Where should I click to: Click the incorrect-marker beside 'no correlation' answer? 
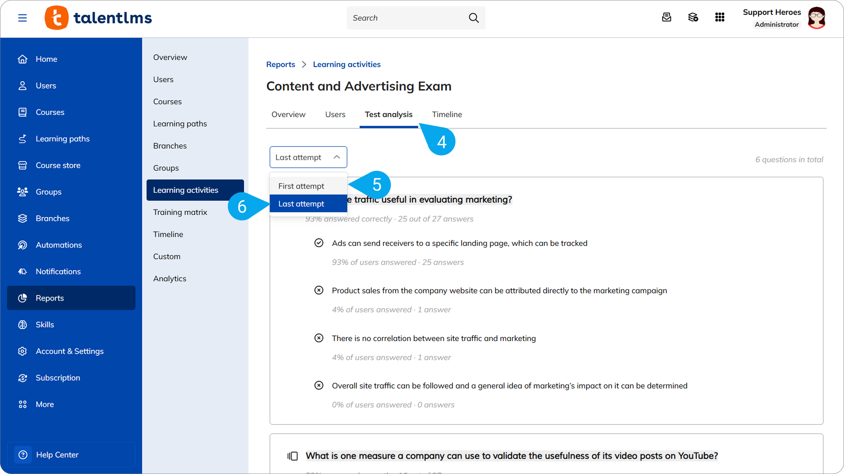[x=319, y=338]
